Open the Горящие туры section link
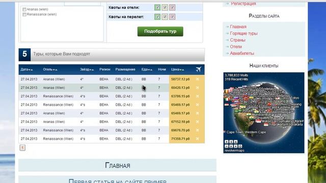326x183 pixels. pyautogui.click(x=243, y=34)
